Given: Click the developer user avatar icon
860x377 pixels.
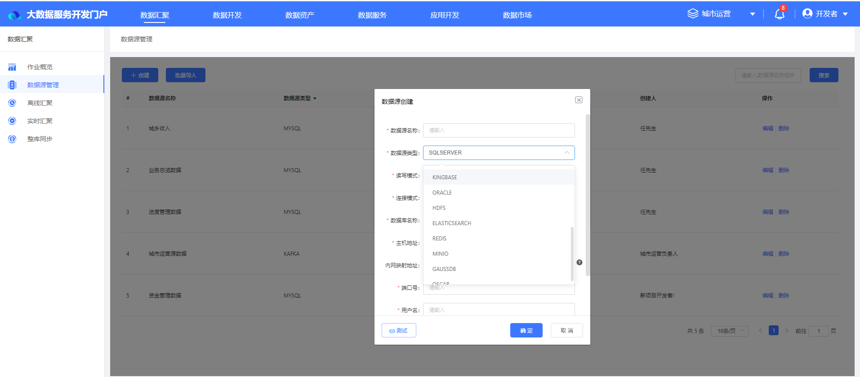Looking at the screenshot, I should pyautogui.click(x=807, y=13).
